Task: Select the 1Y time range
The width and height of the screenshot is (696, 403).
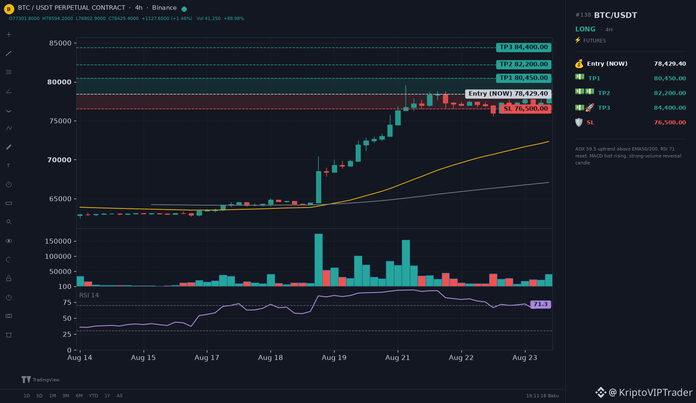Action: pos(107,396)
